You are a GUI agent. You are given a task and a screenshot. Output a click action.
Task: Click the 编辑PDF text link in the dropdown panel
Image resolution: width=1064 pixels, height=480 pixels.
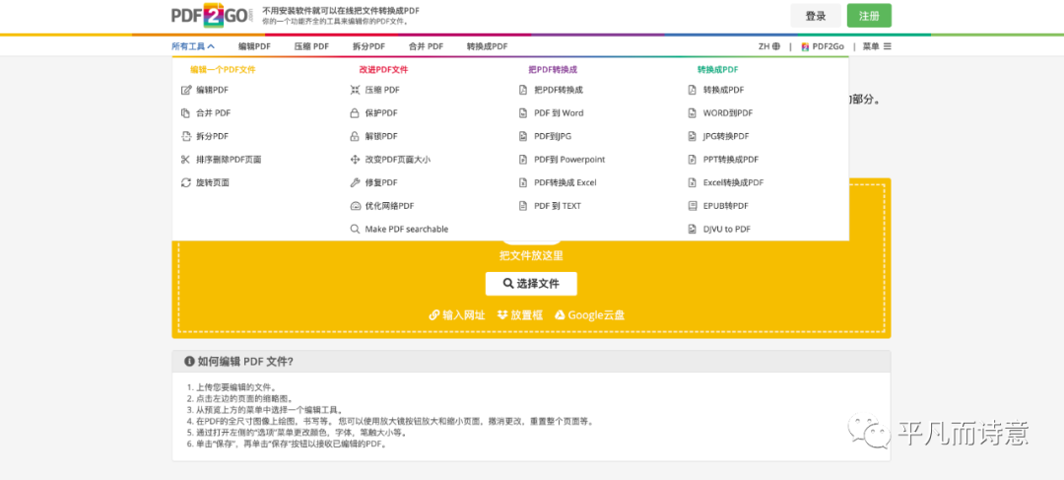[213, 90]
